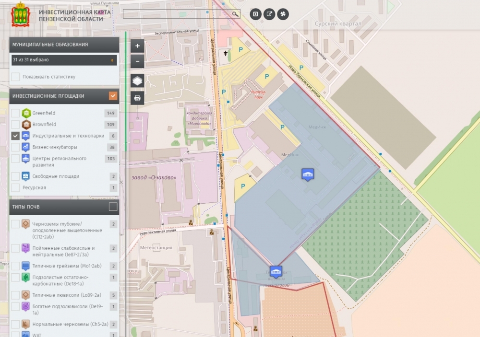Screen dimensions: 480x337
Task: Collapse the Типы почв panel header
Action: click(58, 207)
